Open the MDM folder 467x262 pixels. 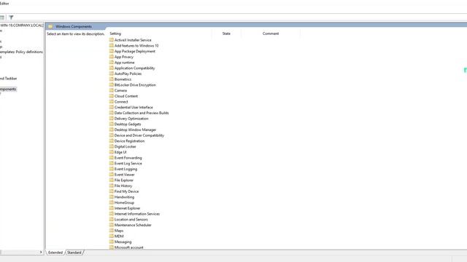(117, 237)
